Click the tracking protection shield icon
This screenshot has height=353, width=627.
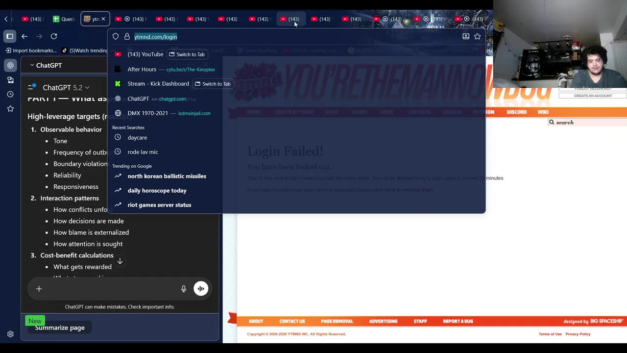coord(116,37)
